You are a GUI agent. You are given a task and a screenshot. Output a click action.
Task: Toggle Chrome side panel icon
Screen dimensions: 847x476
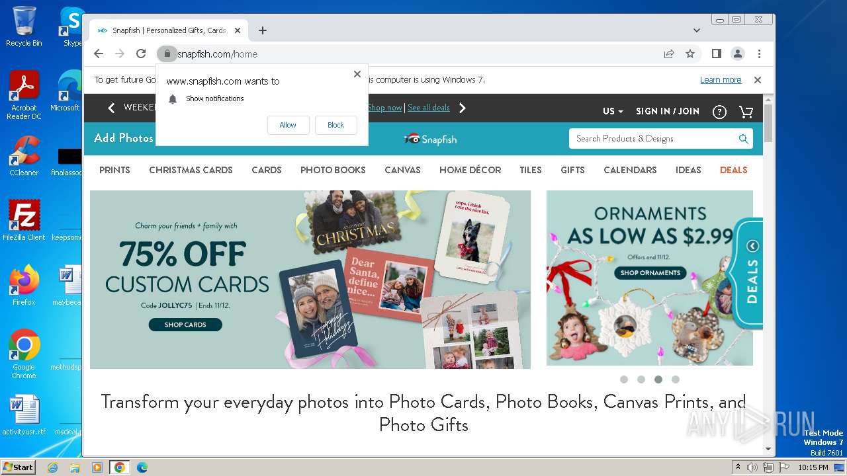[x=716, y=54]
